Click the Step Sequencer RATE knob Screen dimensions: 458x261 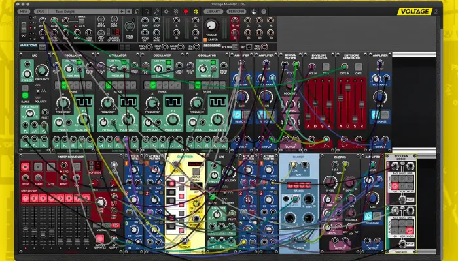coord(96,183)
